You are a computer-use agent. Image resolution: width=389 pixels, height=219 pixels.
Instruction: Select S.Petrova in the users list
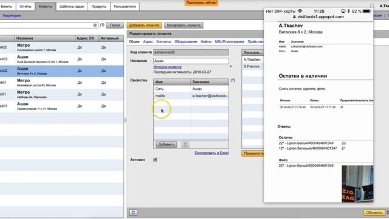253,66
